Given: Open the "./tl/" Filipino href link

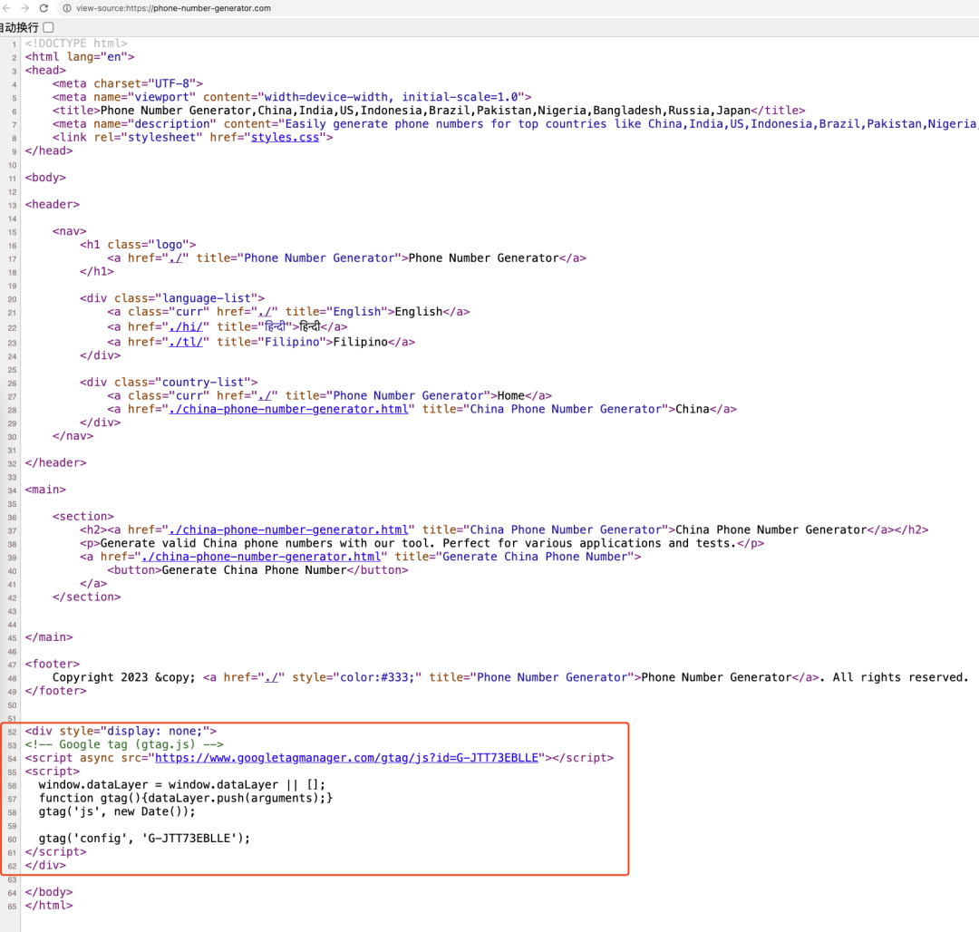Looking at the screenshot, I should coord(189,342).
